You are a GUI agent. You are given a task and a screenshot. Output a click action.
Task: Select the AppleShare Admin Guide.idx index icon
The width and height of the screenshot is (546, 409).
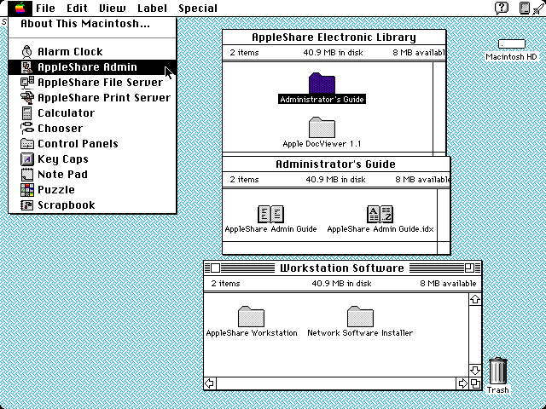point(380,214)
